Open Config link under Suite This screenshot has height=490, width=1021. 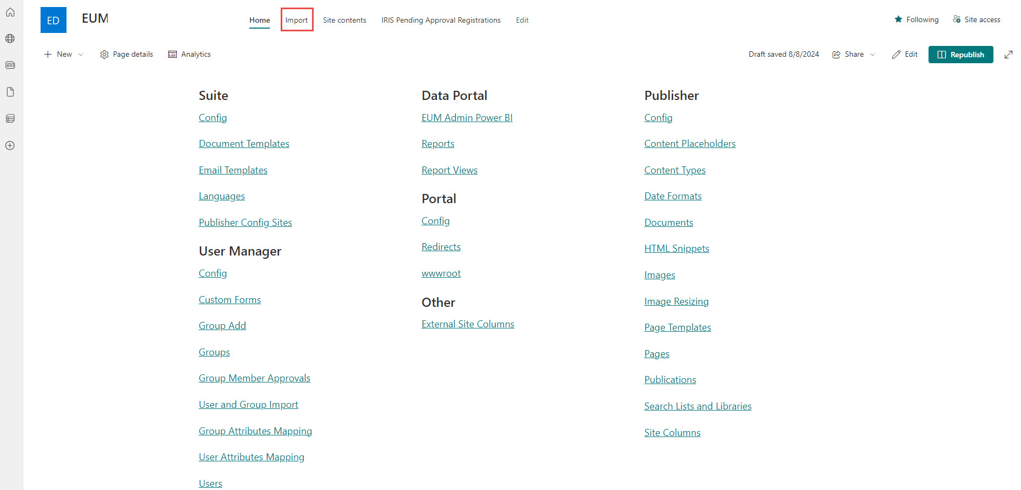213,118
